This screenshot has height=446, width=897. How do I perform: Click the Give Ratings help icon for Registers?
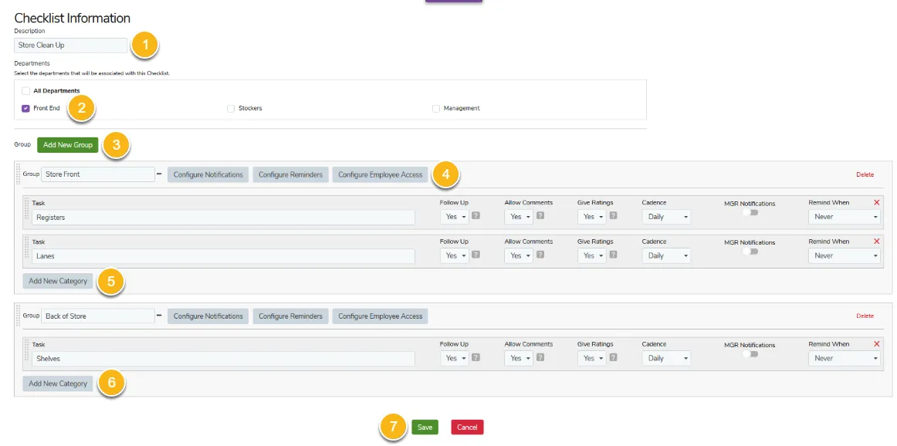click(613, 216)
